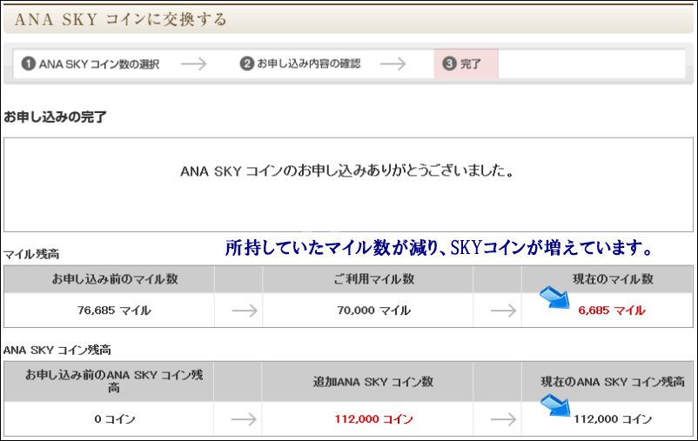Viewport: 698px width, 441px height.
Task: Click the 追加ANA SKY コイン数 header
Action: pos(373,382)
